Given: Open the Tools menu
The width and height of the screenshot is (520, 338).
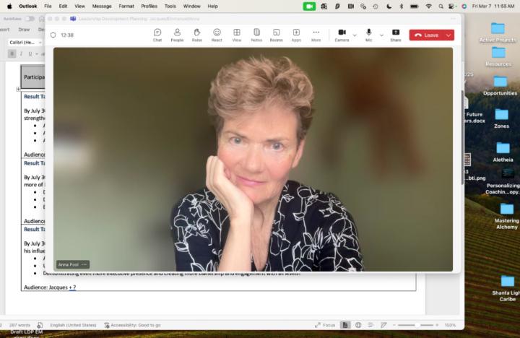Looking at the screenshot, I should click(170, 6).
